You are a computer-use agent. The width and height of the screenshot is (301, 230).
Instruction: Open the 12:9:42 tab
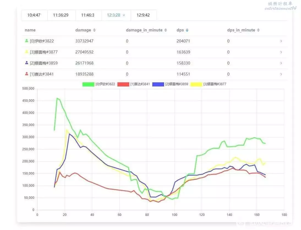[143, 15]
